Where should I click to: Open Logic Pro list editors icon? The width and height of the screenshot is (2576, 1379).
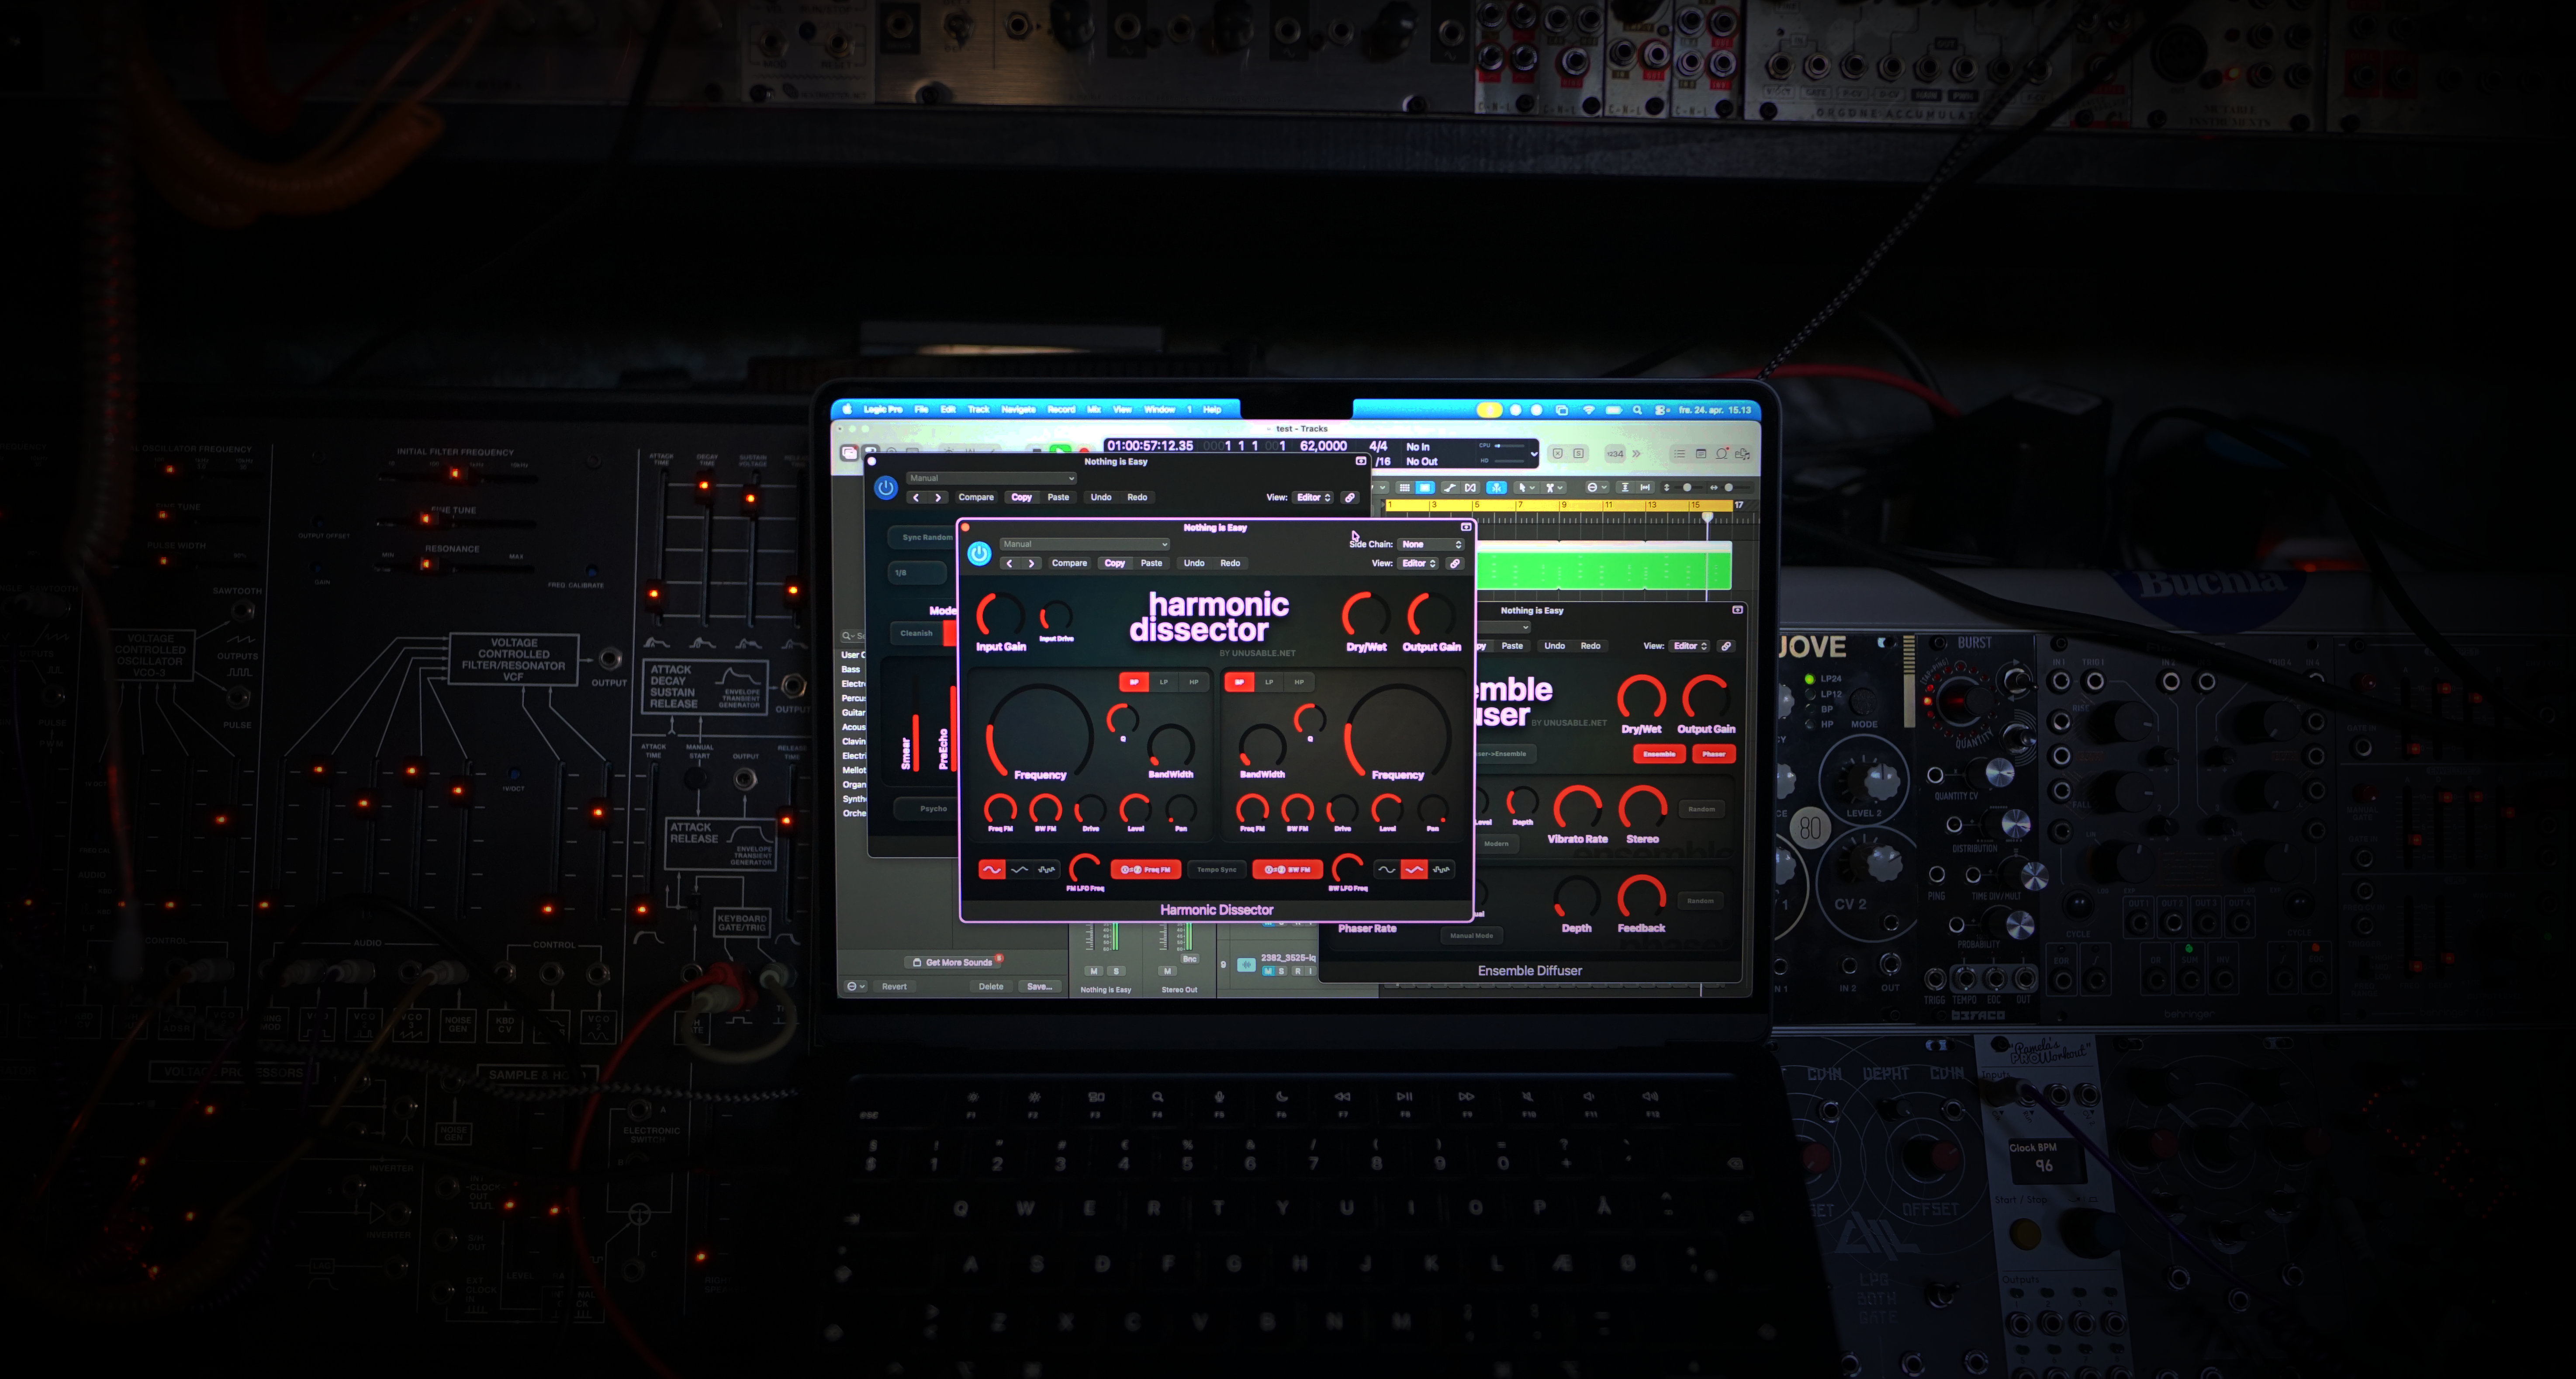point(1679,454)
